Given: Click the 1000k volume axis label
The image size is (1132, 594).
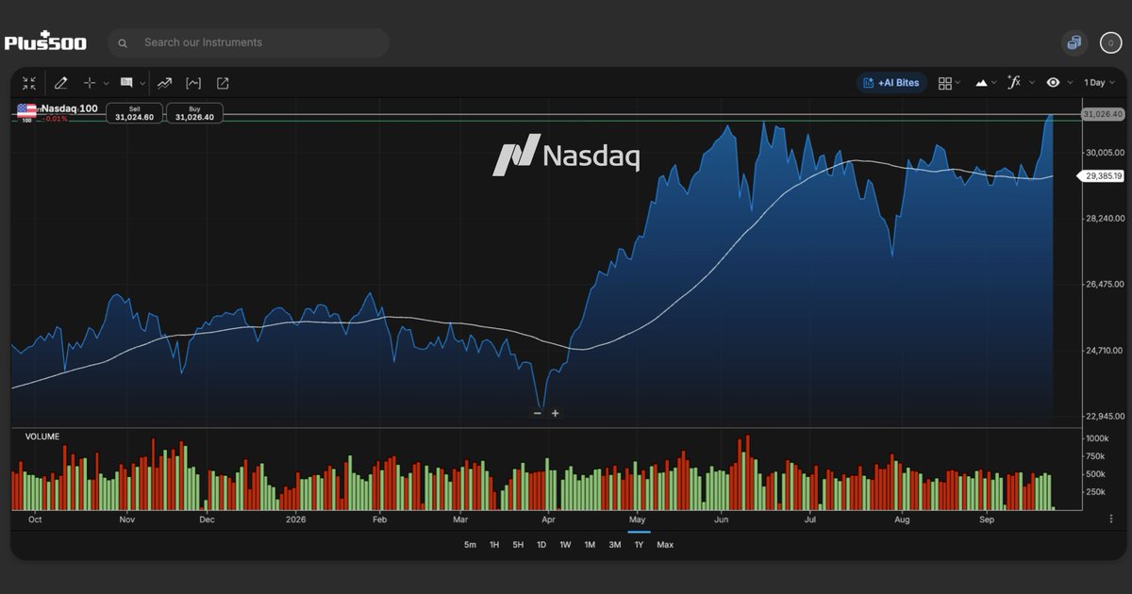Looking at the screenshot, I should coord(1096,439).
